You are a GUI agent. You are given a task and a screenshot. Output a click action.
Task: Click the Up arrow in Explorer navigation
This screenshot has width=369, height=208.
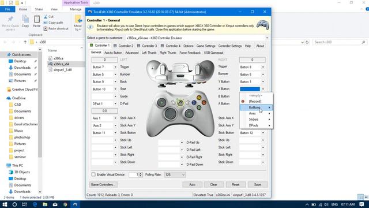click(25, 42)
